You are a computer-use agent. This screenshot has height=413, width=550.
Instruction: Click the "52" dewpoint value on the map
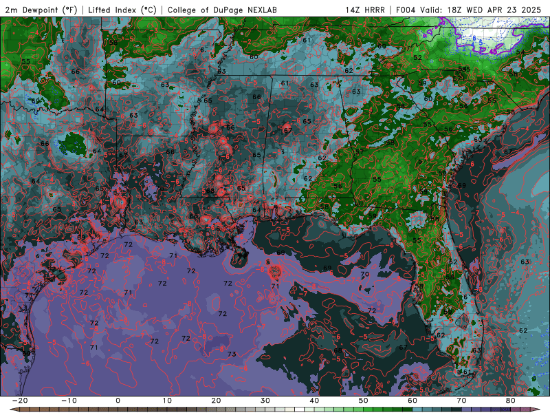[418, 58]
